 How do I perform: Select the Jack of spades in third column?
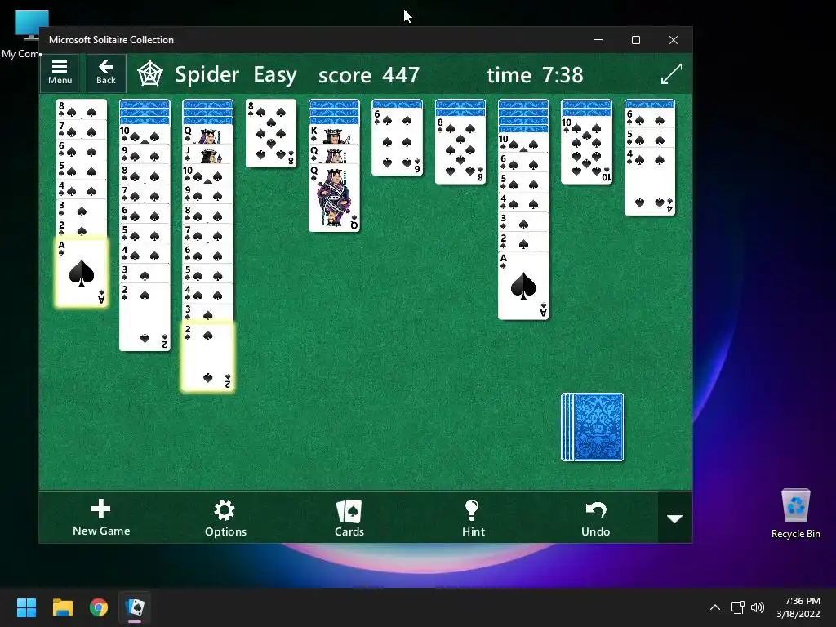[207, 154]
